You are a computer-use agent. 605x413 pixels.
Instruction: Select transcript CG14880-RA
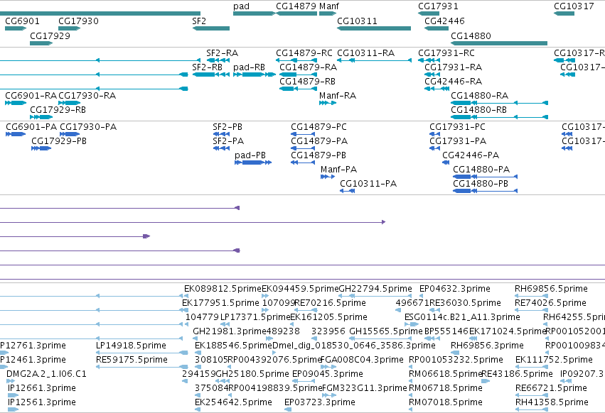pyautogui.click(x=499, y=103)
